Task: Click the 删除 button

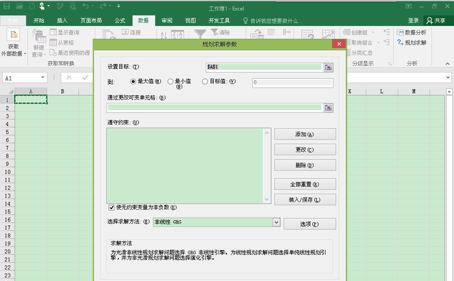Action: coord(305,165)
